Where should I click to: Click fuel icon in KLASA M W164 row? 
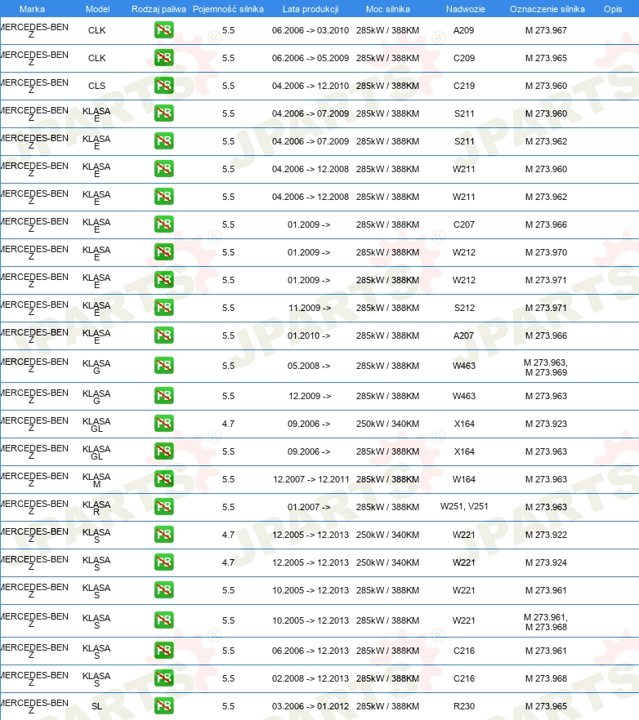point(163,479)
